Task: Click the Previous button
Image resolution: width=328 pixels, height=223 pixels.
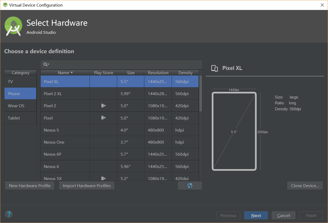Action: [228, 215]
